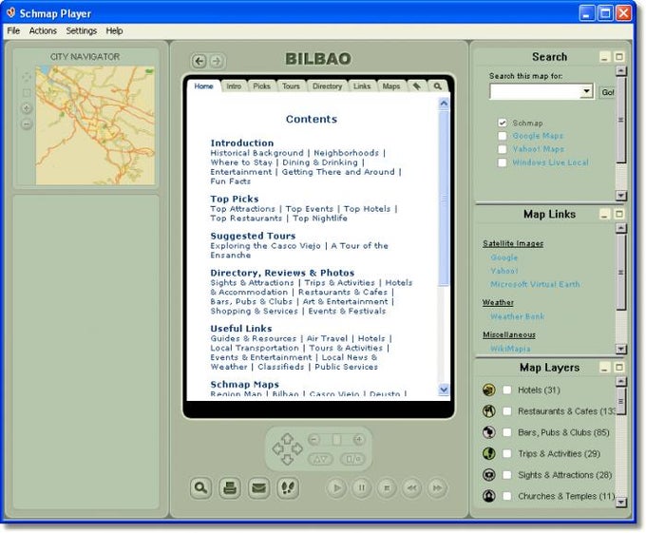Pause the tour playback

click(x=362, y=488)
